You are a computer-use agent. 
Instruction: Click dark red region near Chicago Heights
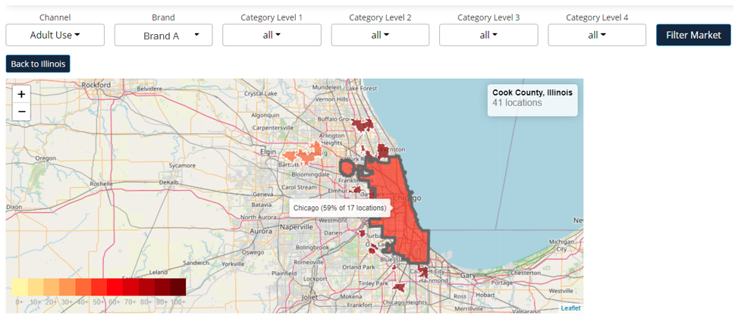[397, 286]
